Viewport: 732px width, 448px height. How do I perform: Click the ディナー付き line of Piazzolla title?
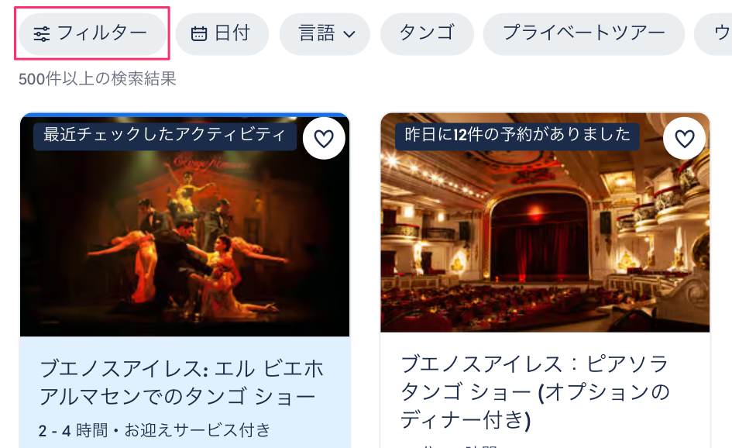click(x=466, y=419)
